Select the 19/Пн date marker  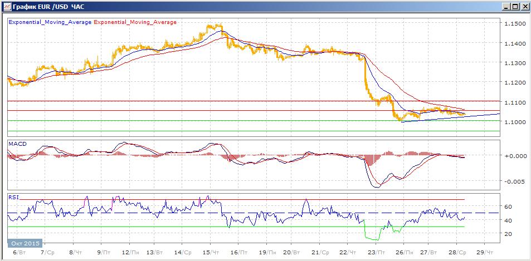click(268, 253)
